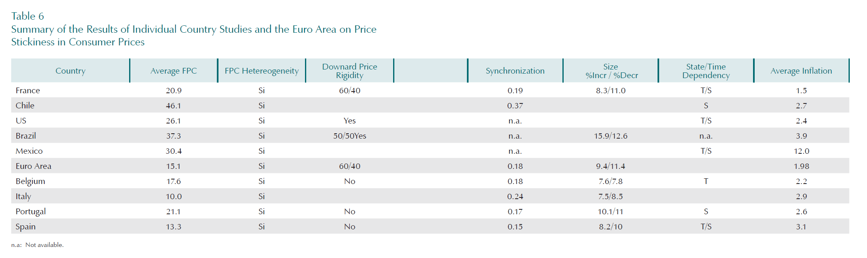Viewport: 867px width, 258px height.
Task: Click the France row label
Action: (x=28, y=90)
